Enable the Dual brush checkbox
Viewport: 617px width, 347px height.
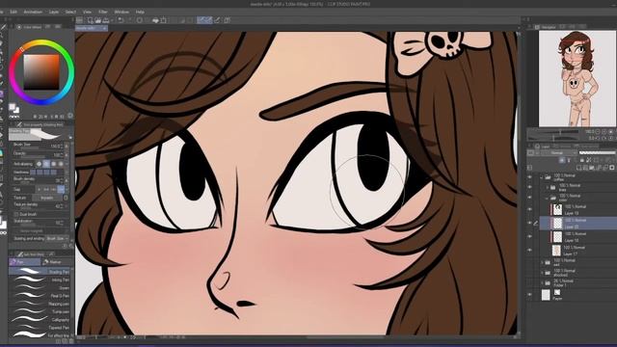(x=16, y=214)
